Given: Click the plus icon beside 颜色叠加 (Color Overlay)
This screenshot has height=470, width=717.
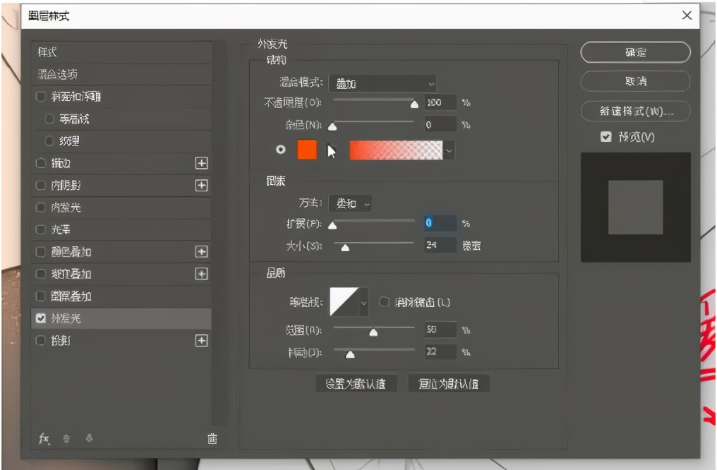Looking at the screenshot, I should click(201, 251).
